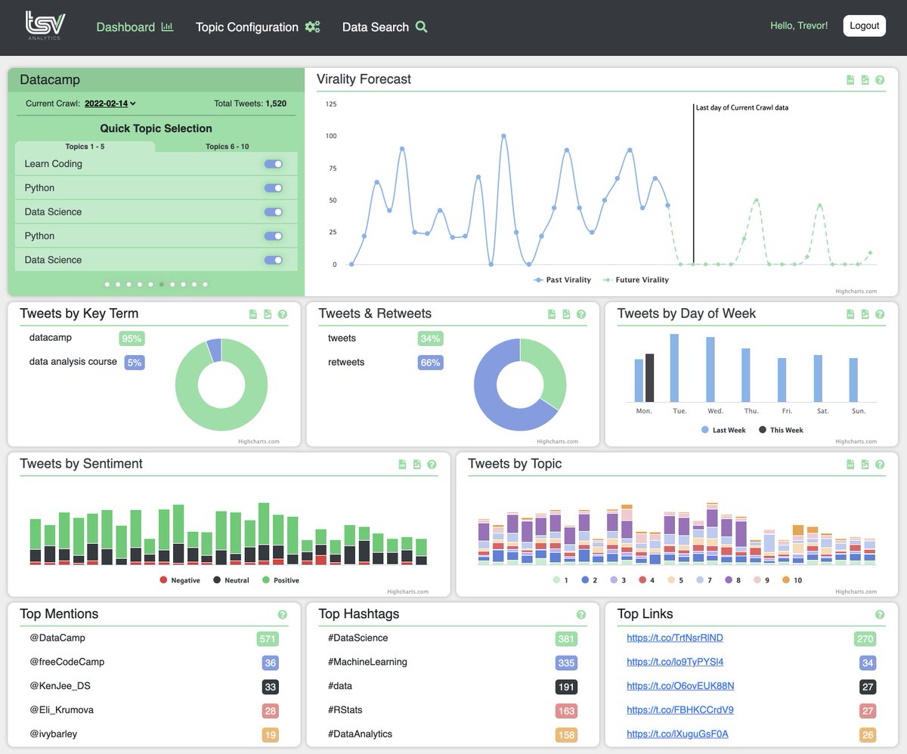Click the TSV Analytics logo

tap(44, 26)
